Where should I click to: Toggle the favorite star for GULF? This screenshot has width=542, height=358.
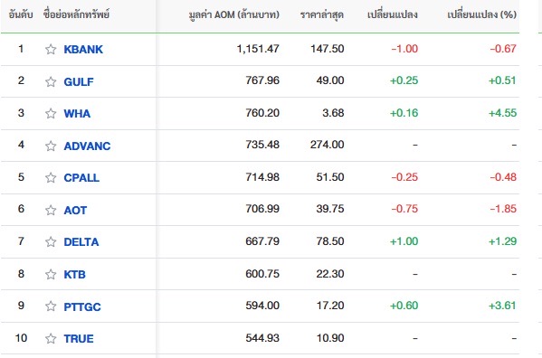51,82
